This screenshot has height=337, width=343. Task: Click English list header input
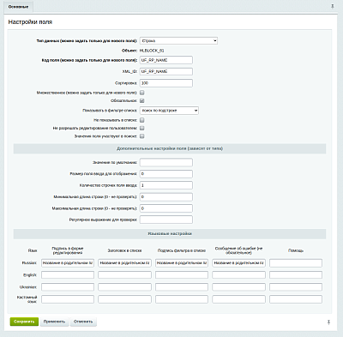(124, 275)
